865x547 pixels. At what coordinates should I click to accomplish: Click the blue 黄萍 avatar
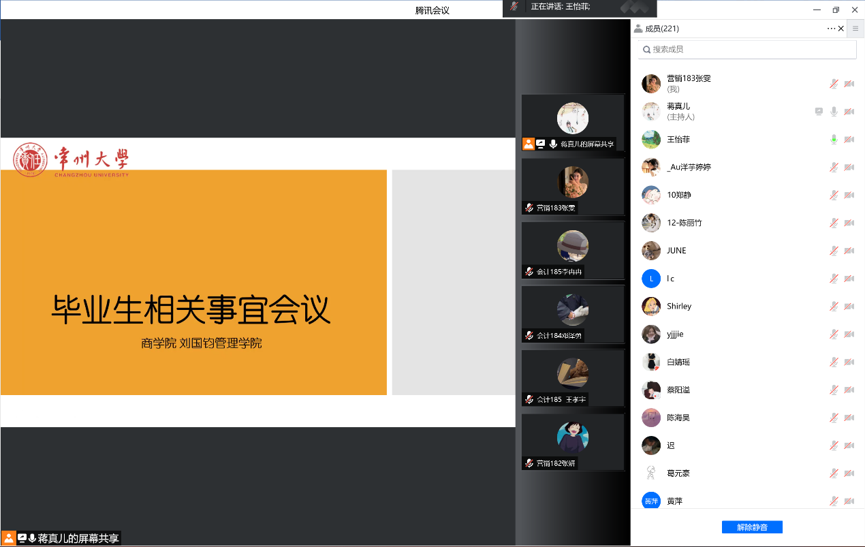tap(651, 501)
